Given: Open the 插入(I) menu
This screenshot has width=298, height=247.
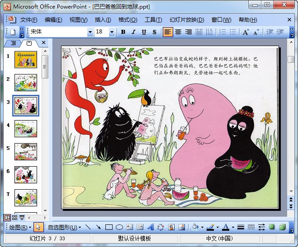Looking at the screenshot, I should 103,20.
